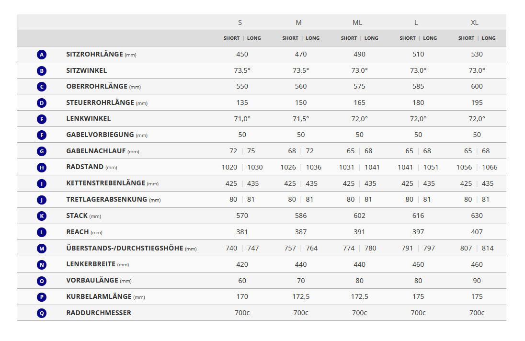
Task: Select the H badge for Radstand
Action: [42, 168]
